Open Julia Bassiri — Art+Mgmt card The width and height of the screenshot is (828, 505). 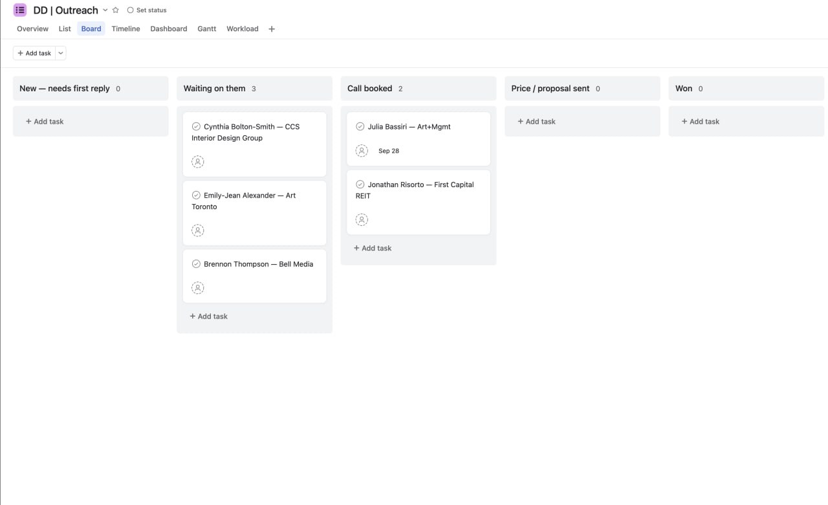coord(419,139)
